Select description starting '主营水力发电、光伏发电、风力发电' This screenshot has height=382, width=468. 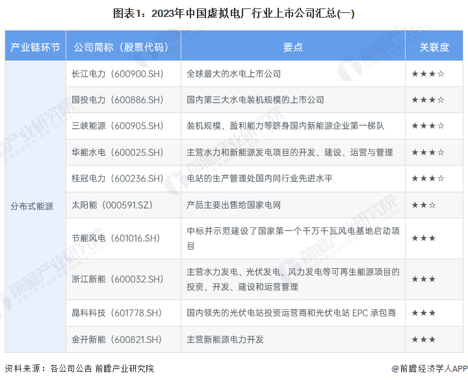tap(293, 279)
